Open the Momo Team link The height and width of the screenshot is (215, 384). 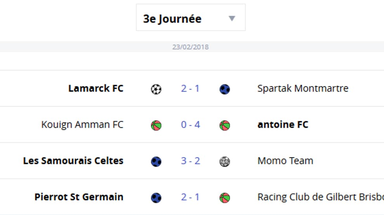click(x=285, y=161)
